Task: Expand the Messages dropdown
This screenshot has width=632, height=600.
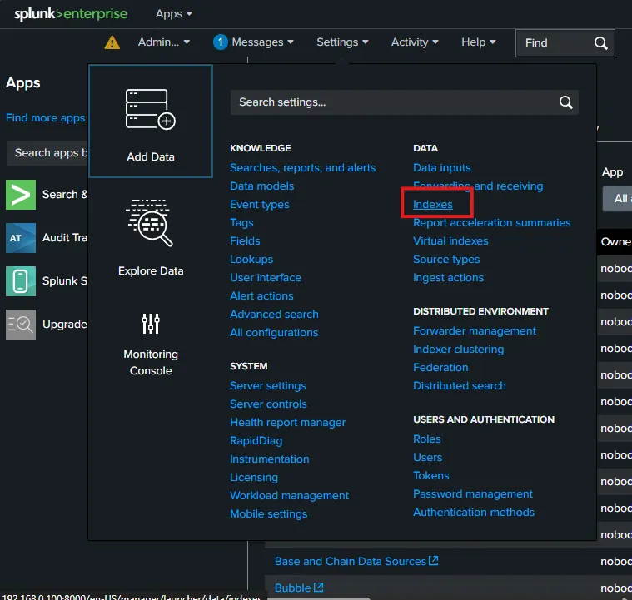Action: [x=254, y=42]
